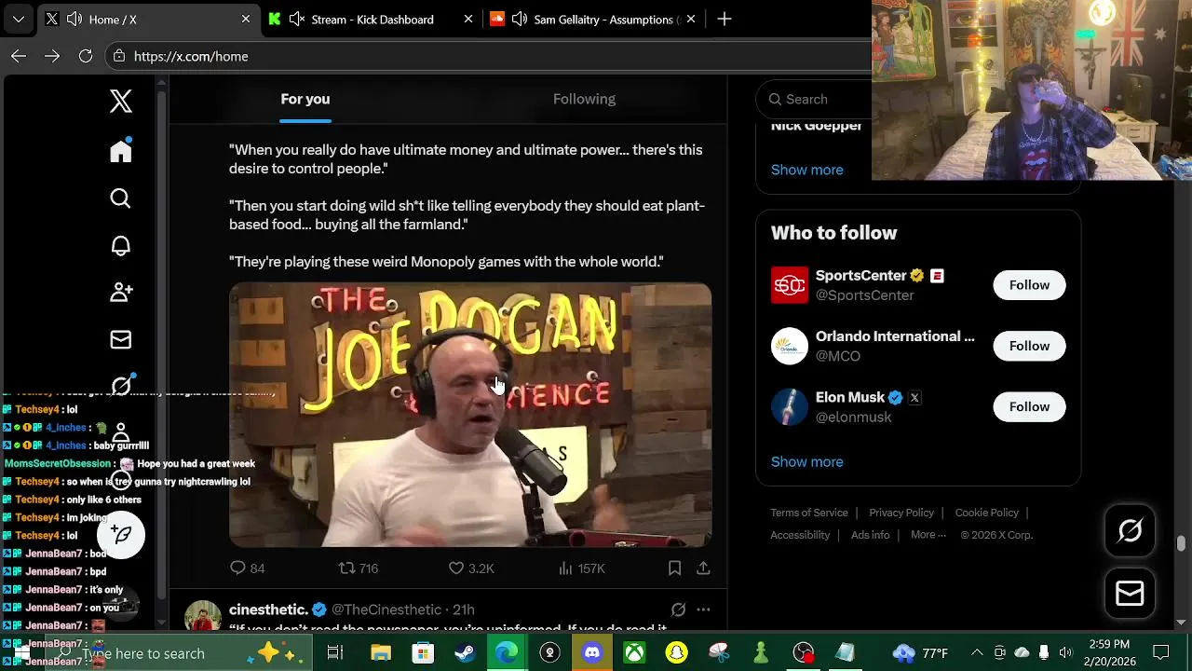The height and width of the screenshot is (671, 1192).
Task: Repost the Joe Rogan post with 716 reposts
Action: pyautogui.click(x=359, y=568)
